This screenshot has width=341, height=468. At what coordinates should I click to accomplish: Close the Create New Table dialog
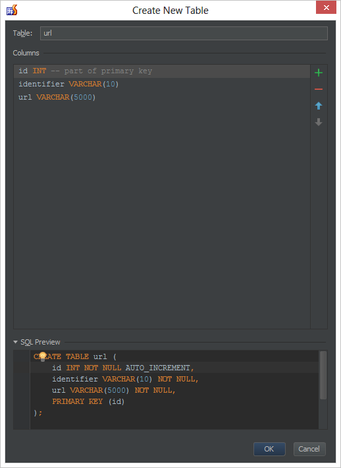(326, 7)
